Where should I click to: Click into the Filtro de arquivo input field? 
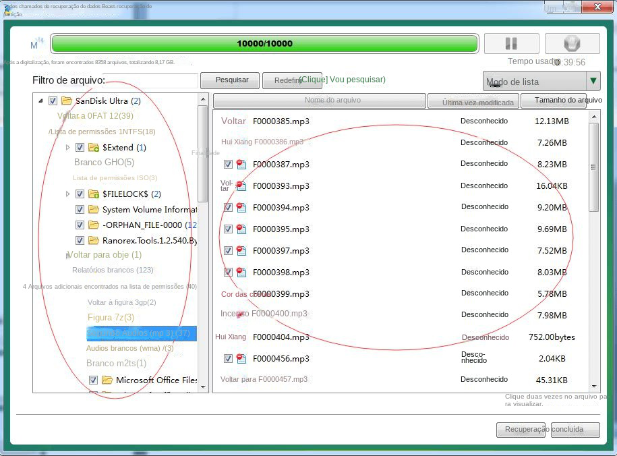150,80
